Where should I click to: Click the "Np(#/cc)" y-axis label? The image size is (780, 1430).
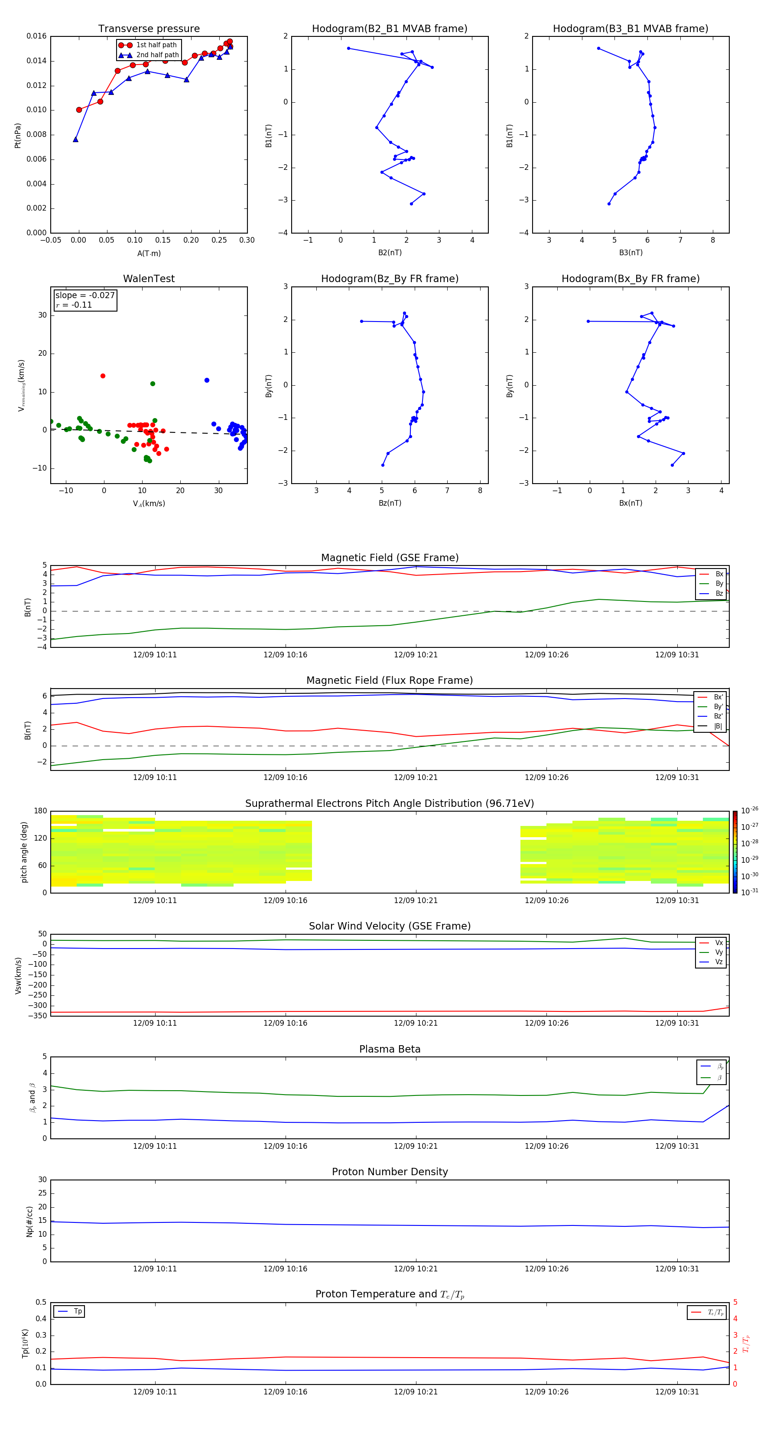point(29,1221)
